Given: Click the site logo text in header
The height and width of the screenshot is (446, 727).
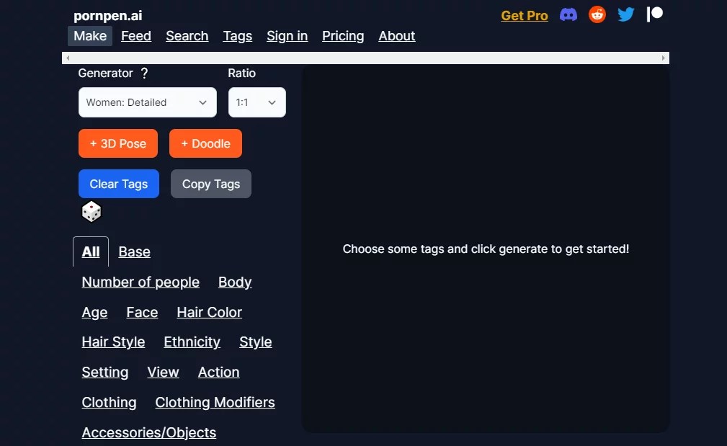Looking at the screenshot, I should pyautogui.click(x=107, y=16).
